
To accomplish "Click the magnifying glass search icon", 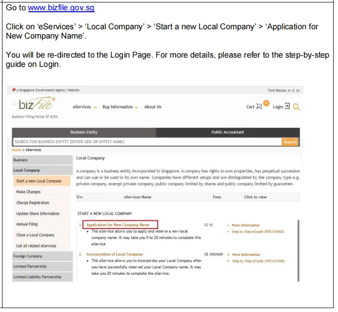I will click(297, 107).
